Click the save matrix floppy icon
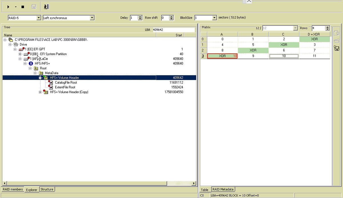Viewport: 343px width, 198px height. tap(336, 48)
